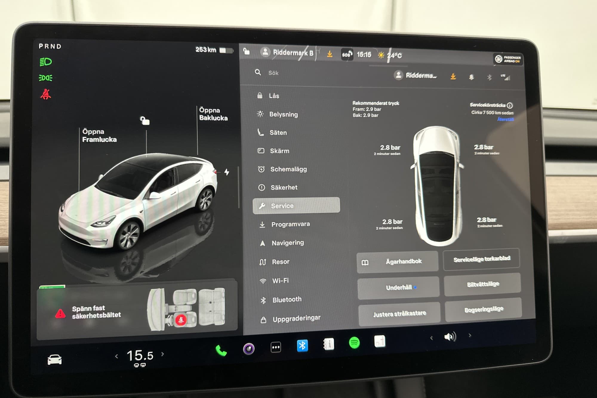Open the Ägarhandbok owner's manual

(397, 262)
